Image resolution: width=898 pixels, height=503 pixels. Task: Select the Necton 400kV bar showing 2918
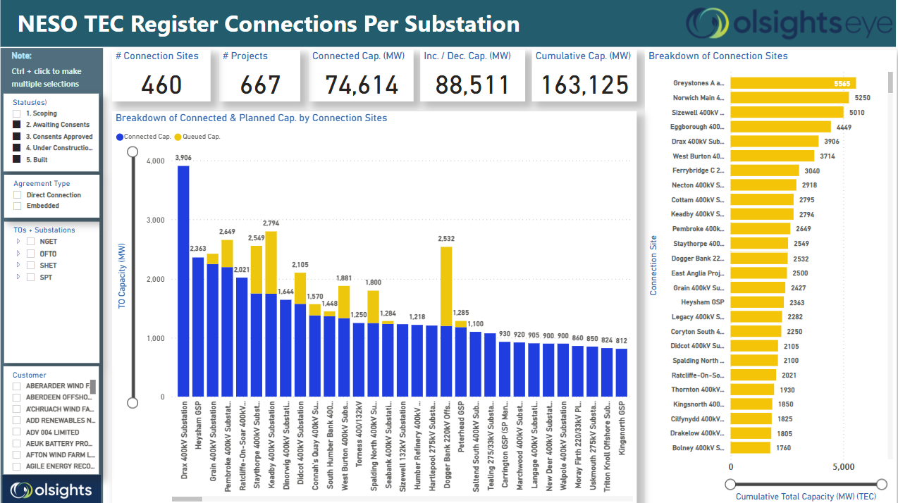point(763,185)
